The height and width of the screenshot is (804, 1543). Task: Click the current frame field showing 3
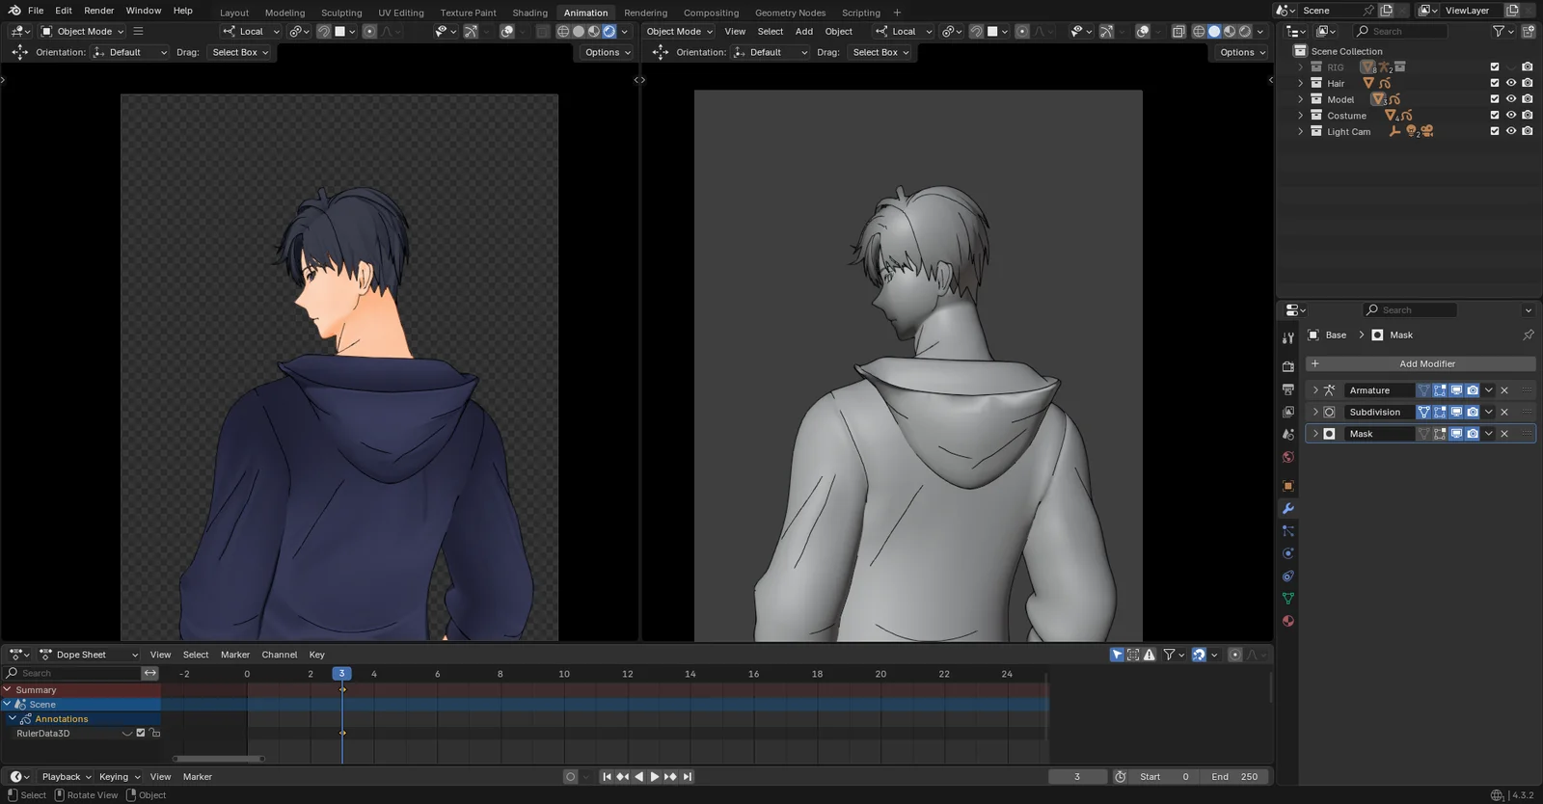[1077, 776]
